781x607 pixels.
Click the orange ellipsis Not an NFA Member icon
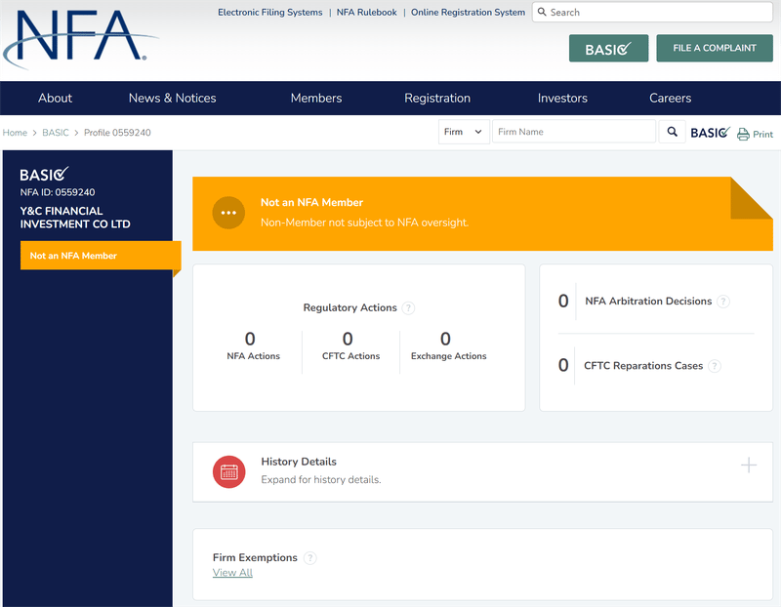228,213
